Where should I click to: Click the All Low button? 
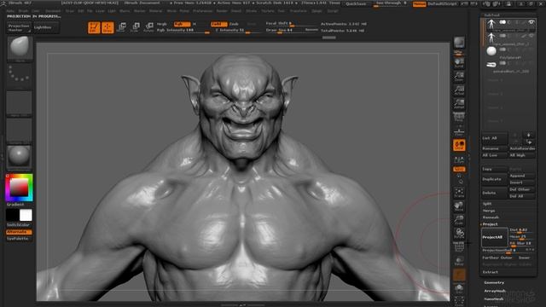point(495,155)
